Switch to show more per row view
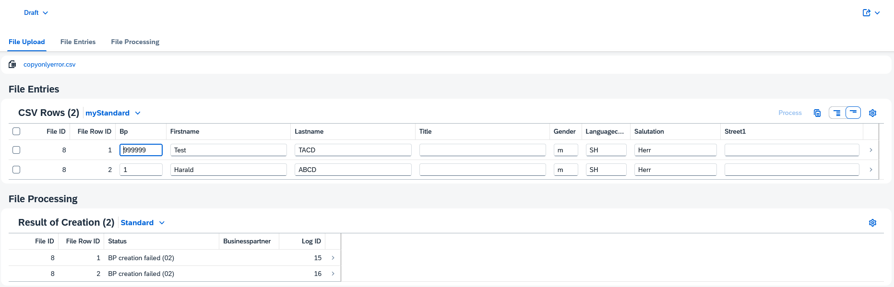The height and width of the screenshot is (287, 894). click(837, 113)
